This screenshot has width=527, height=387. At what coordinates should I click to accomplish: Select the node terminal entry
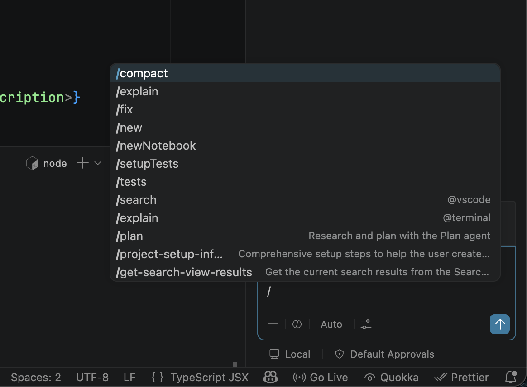click(x=47, y=164)
